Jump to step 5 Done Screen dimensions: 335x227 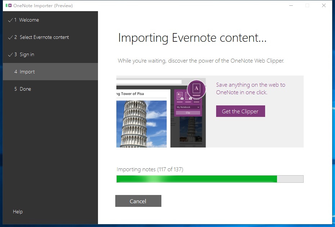(x=50, y=89)
